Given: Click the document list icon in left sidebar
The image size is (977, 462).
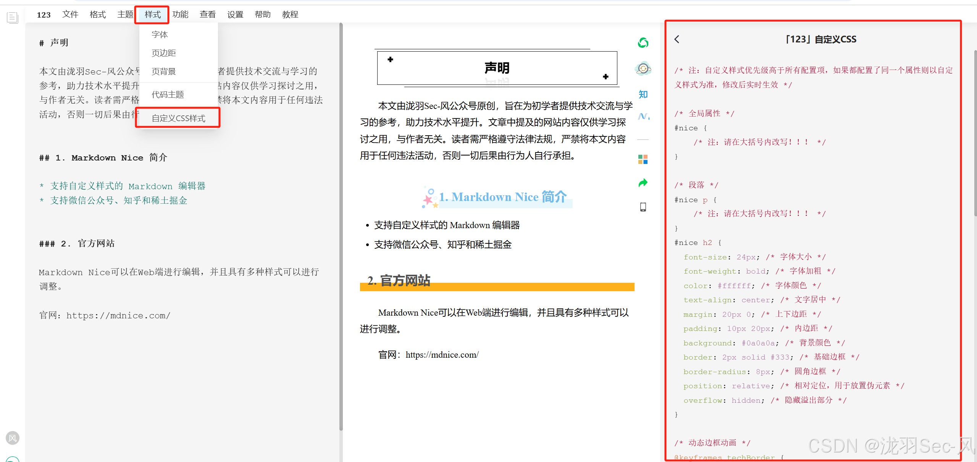Looking at the screenshot, I should (x=13, y=17).
